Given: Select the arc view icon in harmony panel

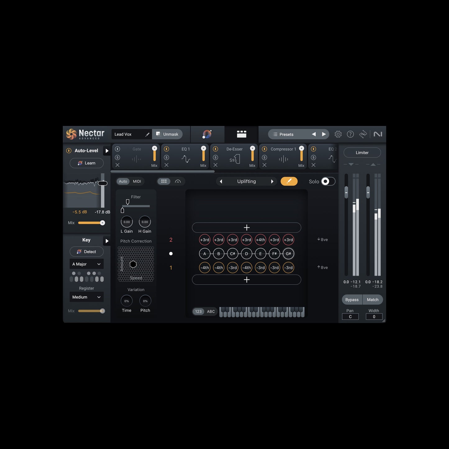Looking at the screenshot, I should pos(178,181).
